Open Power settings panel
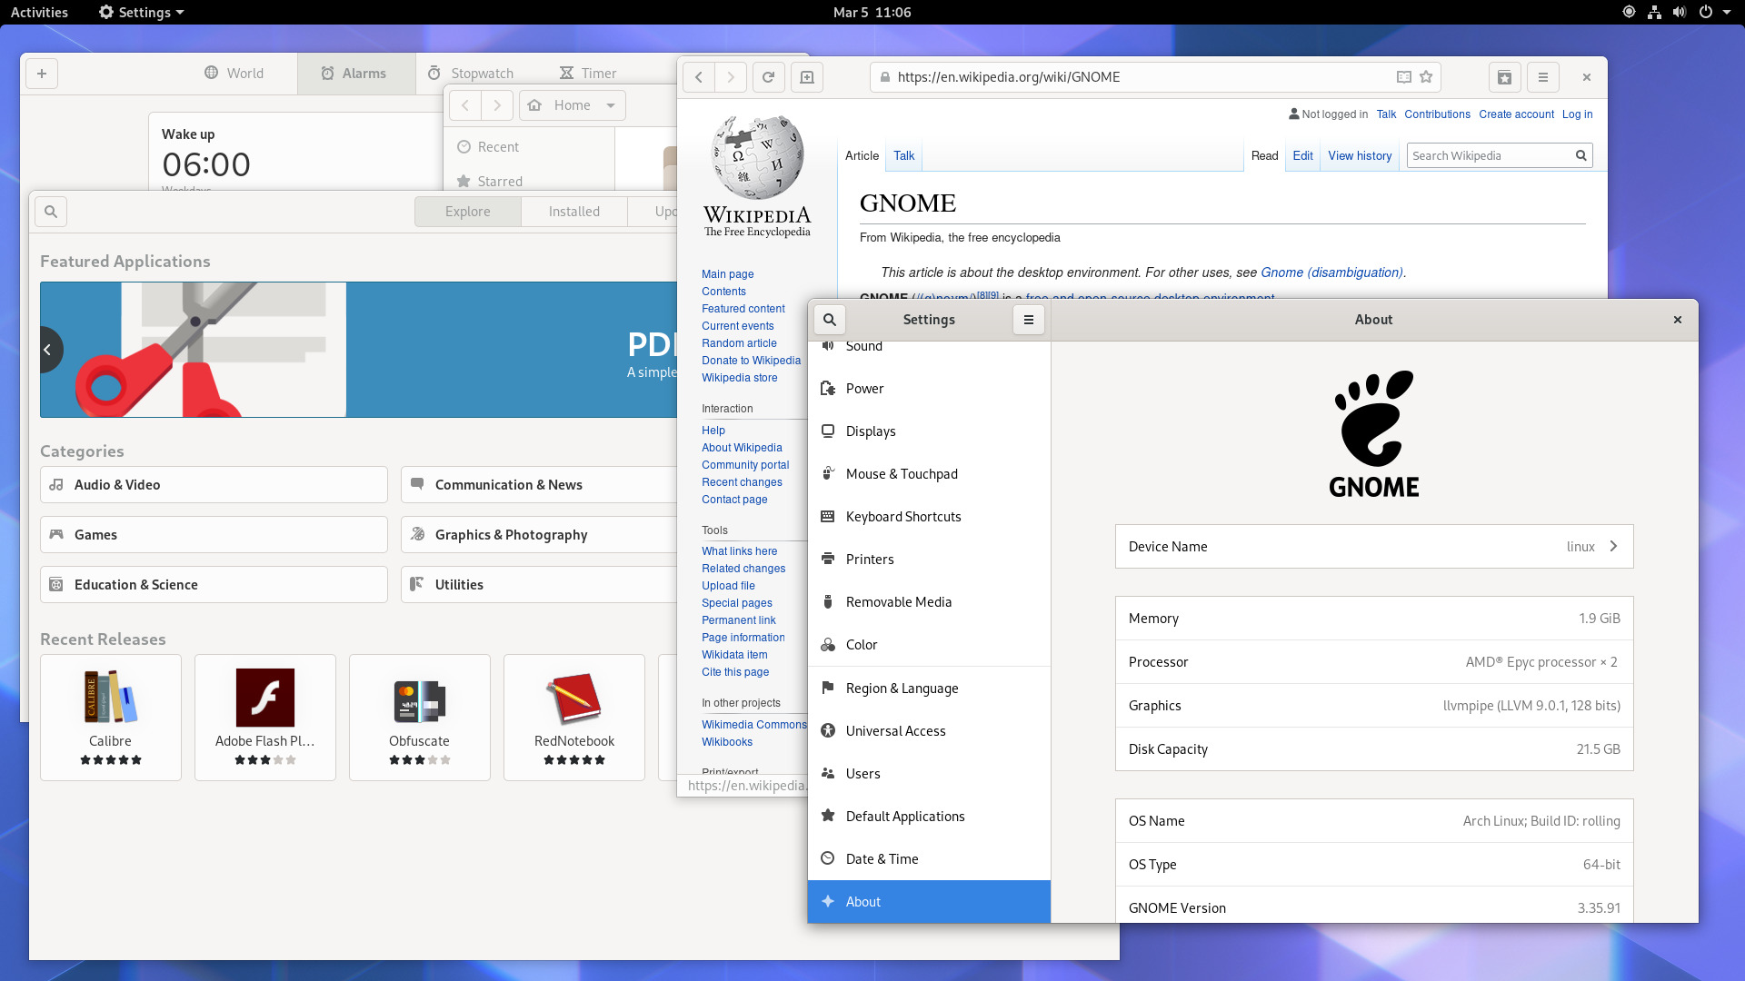 pyautogui.click(x=929, y=389)
